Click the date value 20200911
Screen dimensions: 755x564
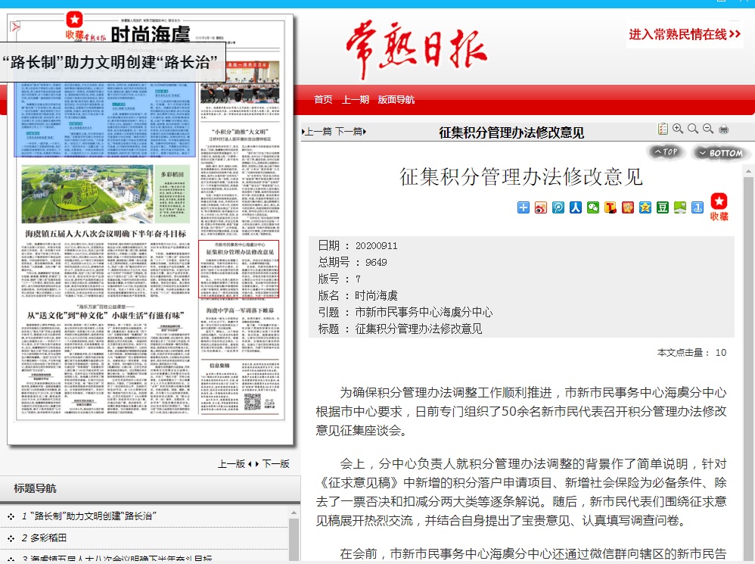tap(377, 245)
